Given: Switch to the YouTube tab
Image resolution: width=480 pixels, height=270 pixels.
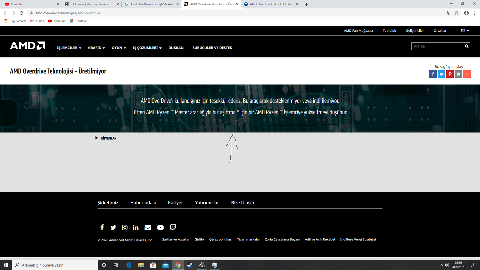Looking at the screenshot, I should click(x=31, y=4).
